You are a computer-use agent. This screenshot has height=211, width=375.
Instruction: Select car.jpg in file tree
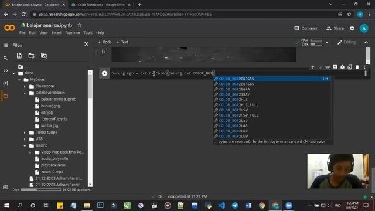point(47,113)
